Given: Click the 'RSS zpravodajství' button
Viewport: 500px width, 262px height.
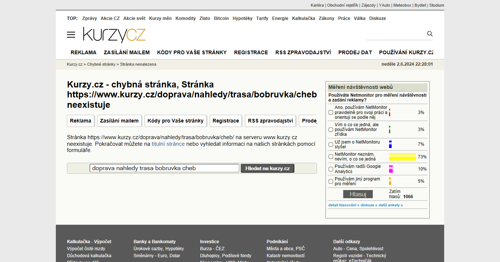Looking at the screenshot, I should tap(270, 121).
